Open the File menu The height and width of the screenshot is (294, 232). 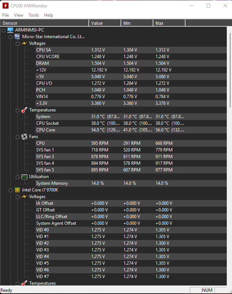coord(6,15)
